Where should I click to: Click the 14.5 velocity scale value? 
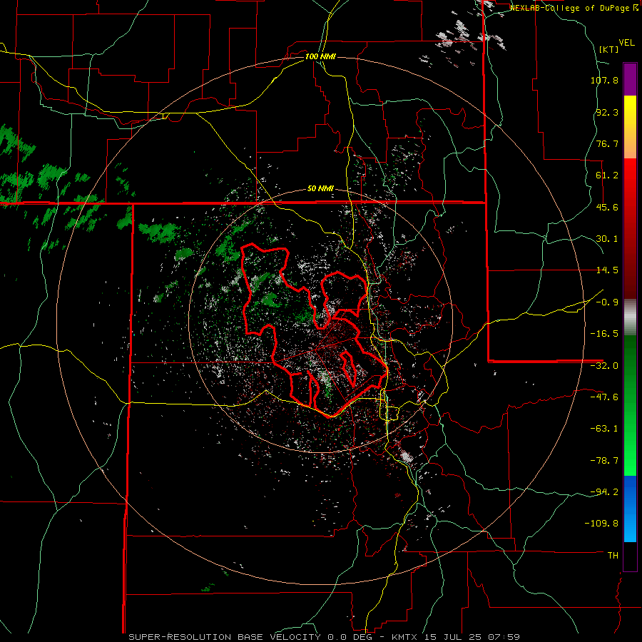[x=607, y=270]
